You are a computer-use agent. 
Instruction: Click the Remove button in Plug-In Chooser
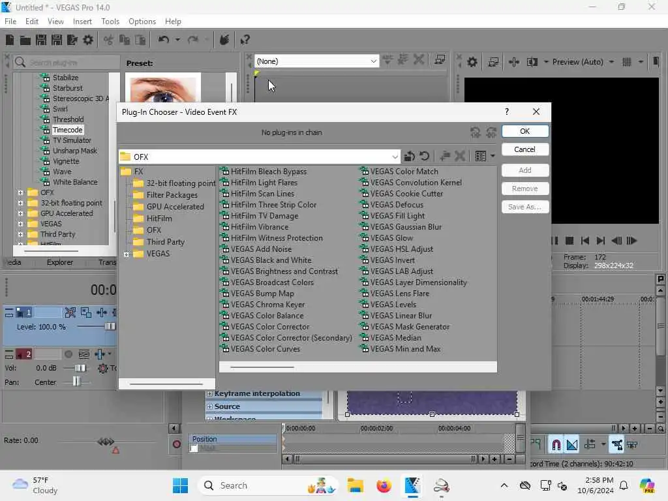tap(525, 189)
